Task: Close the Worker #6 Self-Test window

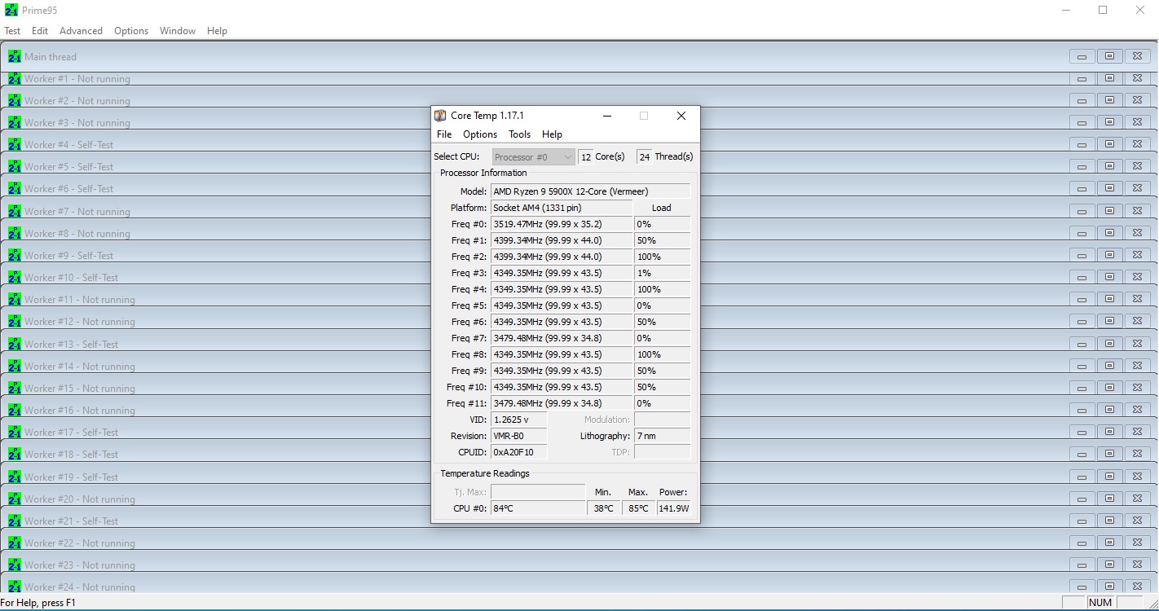Action: [1137, 188]
